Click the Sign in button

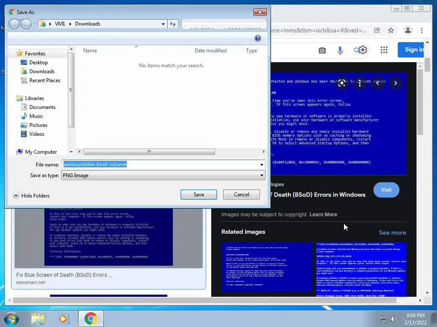pyautogui.click(x=411, y=49)
